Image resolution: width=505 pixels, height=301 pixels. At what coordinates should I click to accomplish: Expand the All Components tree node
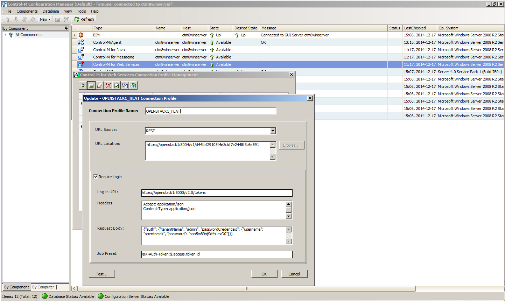tap(6, 35)
